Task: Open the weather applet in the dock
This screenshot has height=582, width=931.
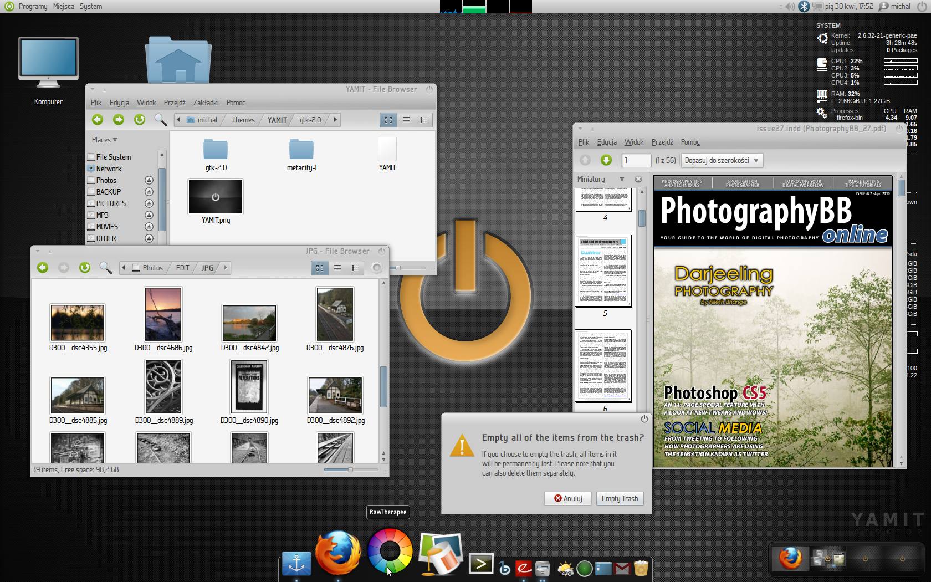Action: coord(565,569)
